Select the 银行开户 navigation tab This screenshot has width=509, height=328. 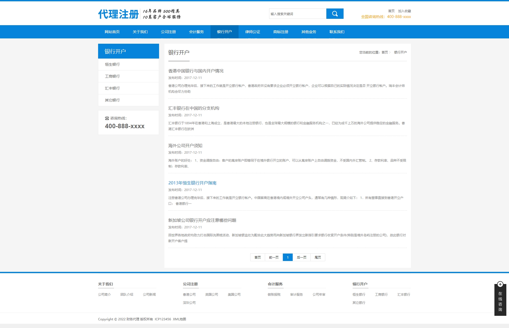coord(225,32)
